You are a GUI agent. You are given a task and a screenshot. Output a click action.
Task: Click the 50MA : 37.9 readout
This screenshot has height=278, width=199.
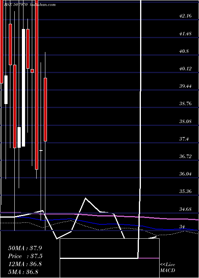pos(25,248)
